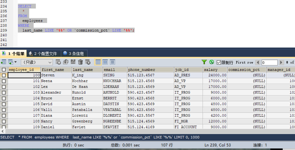
Task: Open the 1 个结果 results tab
Action: [x=13, y=54]
